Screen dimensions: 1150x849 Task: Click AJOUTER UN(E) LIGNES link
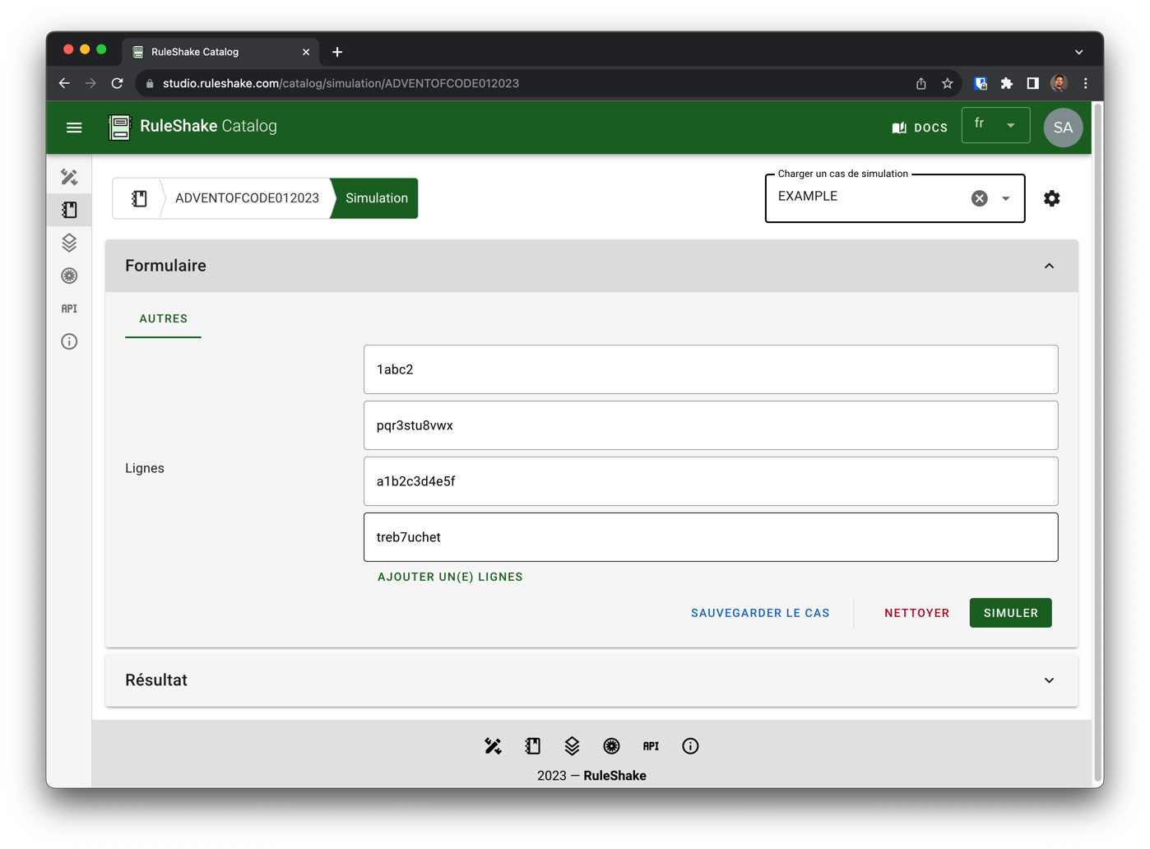tap(450, 577)
